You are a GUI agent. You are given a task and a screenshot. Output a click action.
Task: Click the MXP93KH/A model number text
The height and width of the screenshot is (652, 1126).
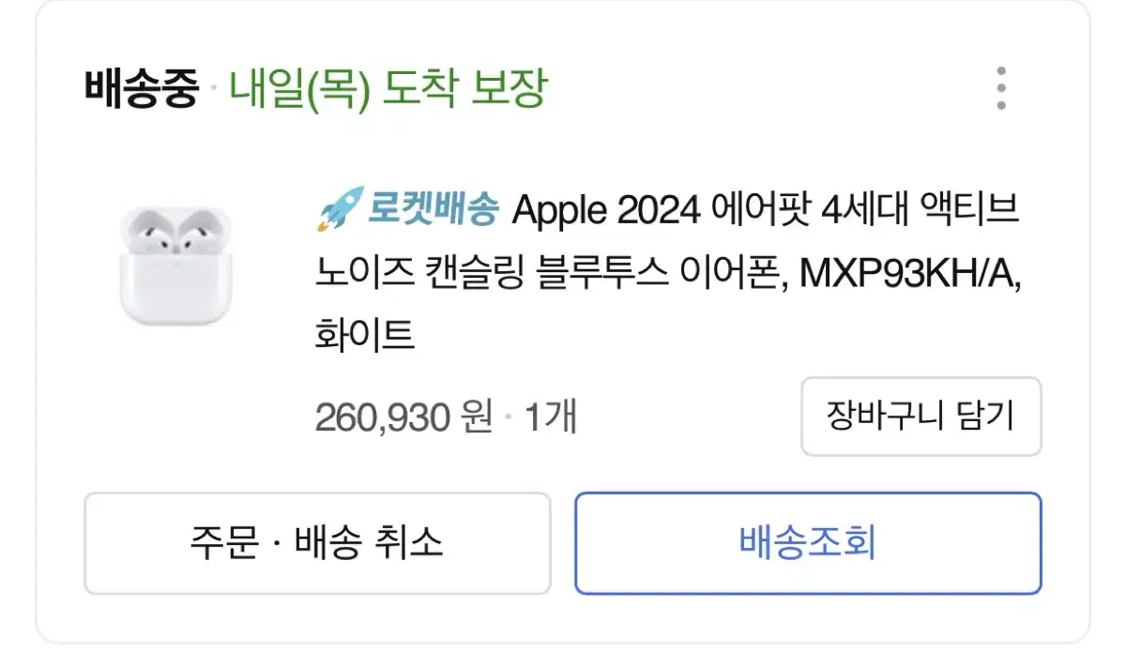[910, 273]
